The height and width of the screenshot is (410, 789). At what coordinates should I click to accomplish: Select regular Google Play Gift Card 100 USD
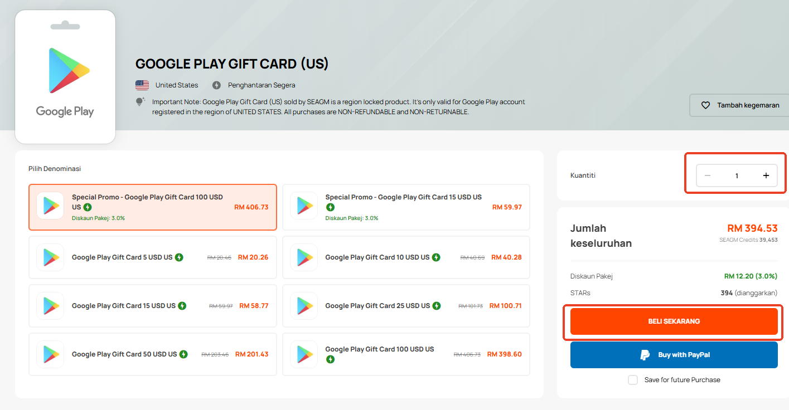point(406,354)
